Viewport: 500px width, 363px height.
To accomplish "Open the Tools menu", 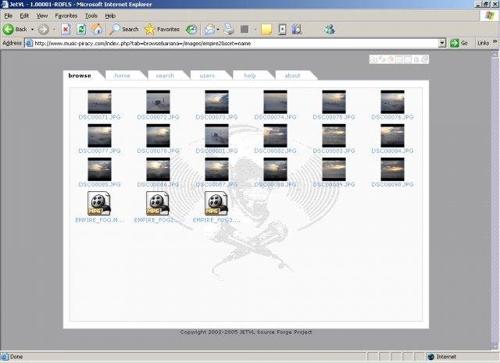I will pyautogui.click(x=91, y=16).
